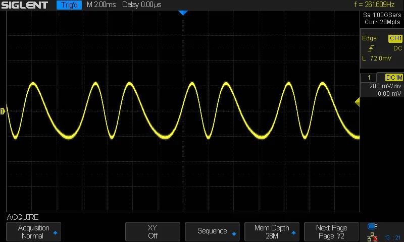Click the M 2.00ms timebase readout
This screenshot has height=242, width=404.
(x=102, y=5)
